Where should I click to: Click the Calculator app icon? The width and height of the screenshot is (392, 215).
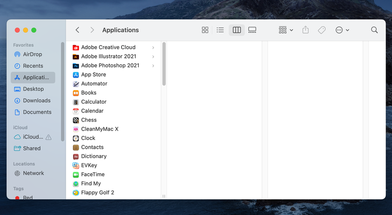[x=76, y=102]
